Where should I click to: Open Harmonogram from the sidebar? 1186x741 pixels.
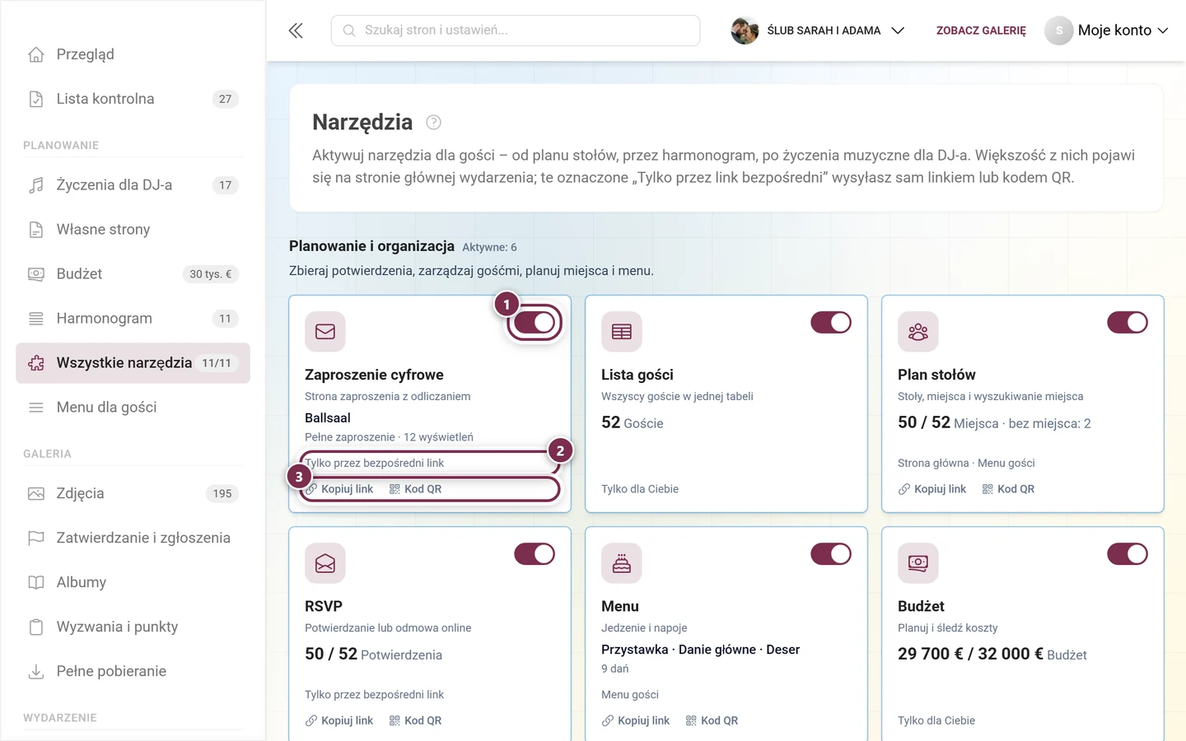coord(133,319)
